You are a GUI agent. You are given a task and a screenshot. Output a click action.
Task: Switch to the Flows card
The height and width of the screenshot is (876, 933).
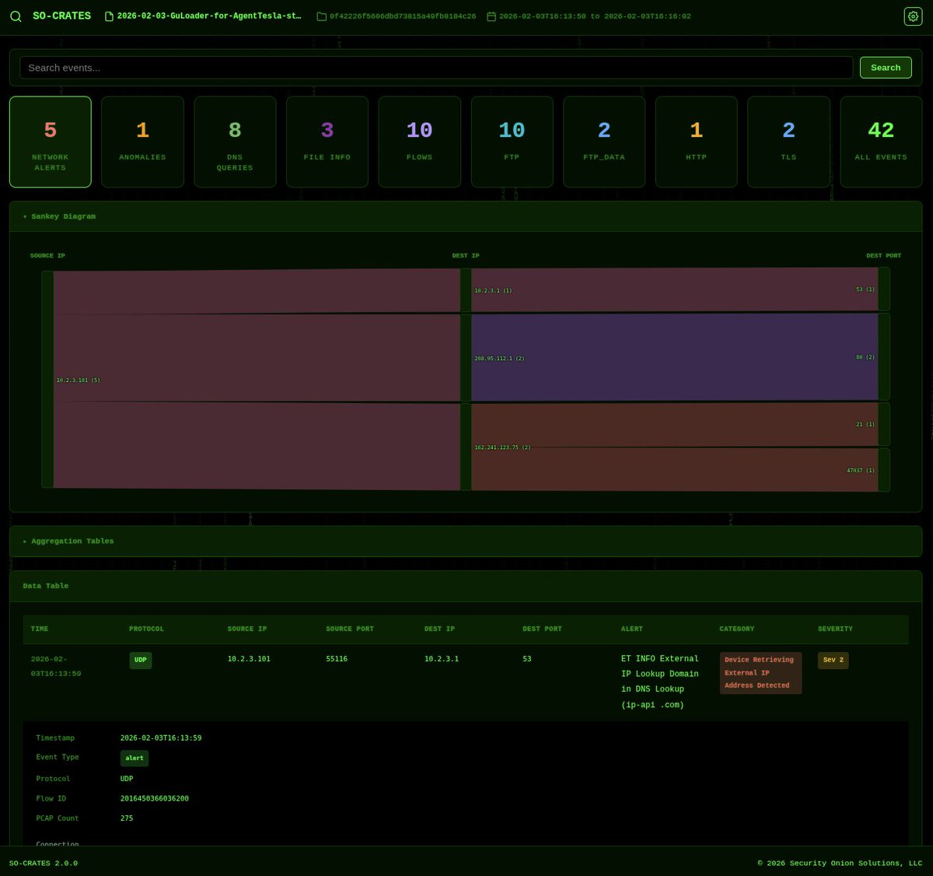[419, 142]
